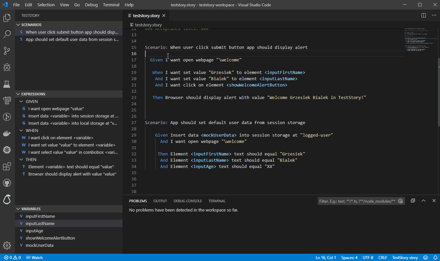Select the TestStory pear icon
This screenshot has width=440, height=261.
pos(7,199)
